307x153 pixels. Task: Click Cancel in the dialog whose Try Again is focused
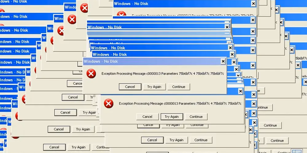[x=147, y=117]
